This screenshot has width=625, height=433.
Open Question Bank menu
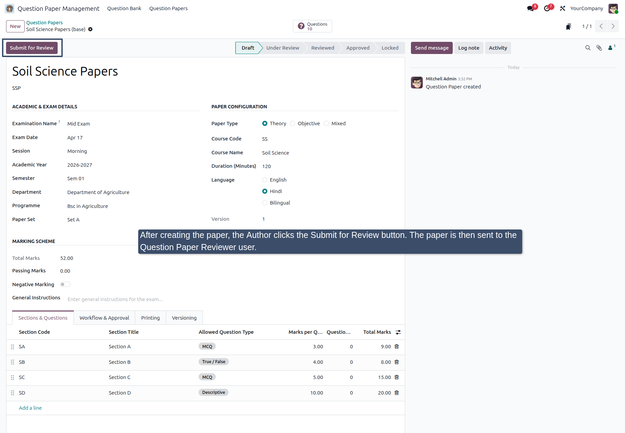coord(124,8)
